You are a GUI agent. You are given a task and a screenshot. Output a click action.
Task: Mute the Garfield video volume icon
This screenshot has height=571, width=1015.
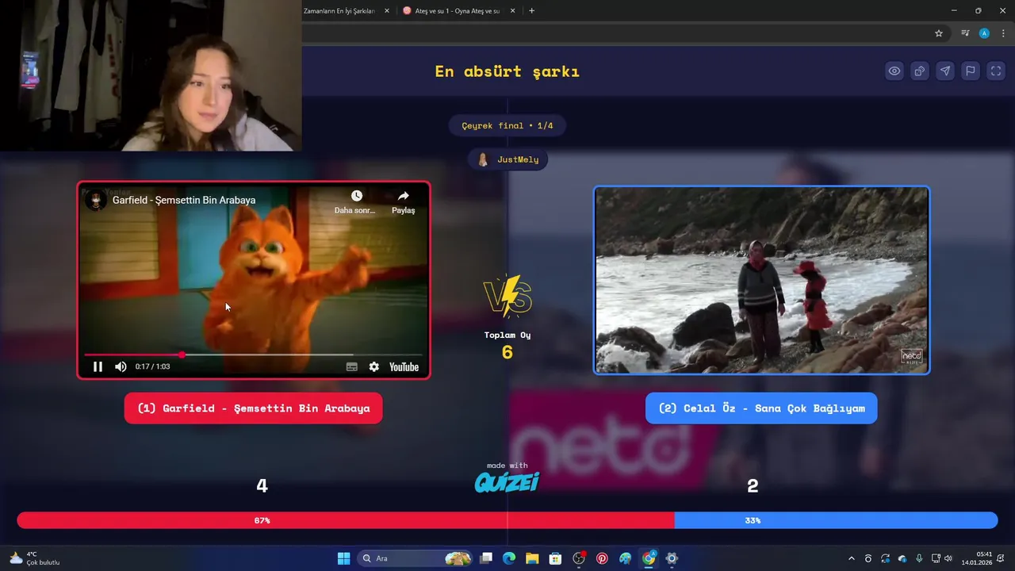(x=121, y=366)
